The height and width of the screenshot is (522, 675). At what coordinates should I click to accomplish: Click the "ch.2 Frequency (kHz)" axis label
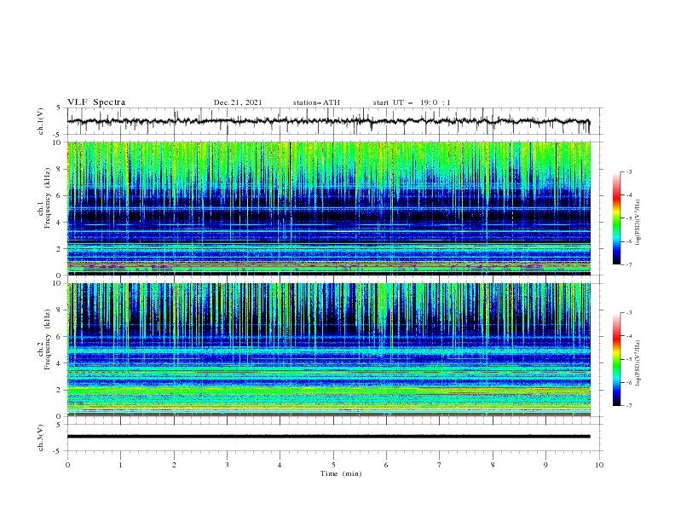tap(44, 339)
